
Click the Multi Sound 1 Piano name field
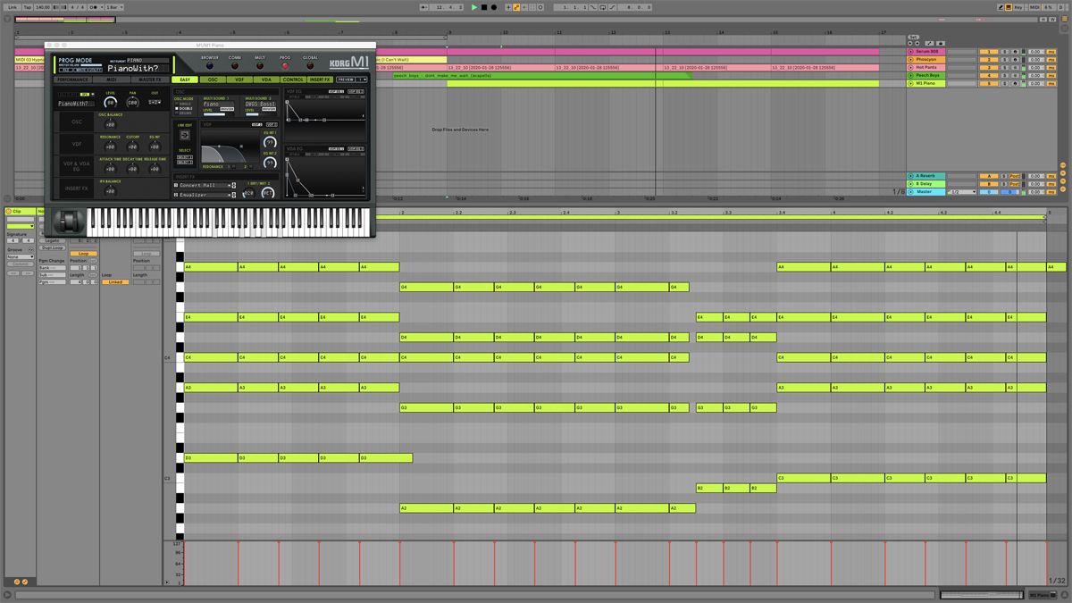219,104
